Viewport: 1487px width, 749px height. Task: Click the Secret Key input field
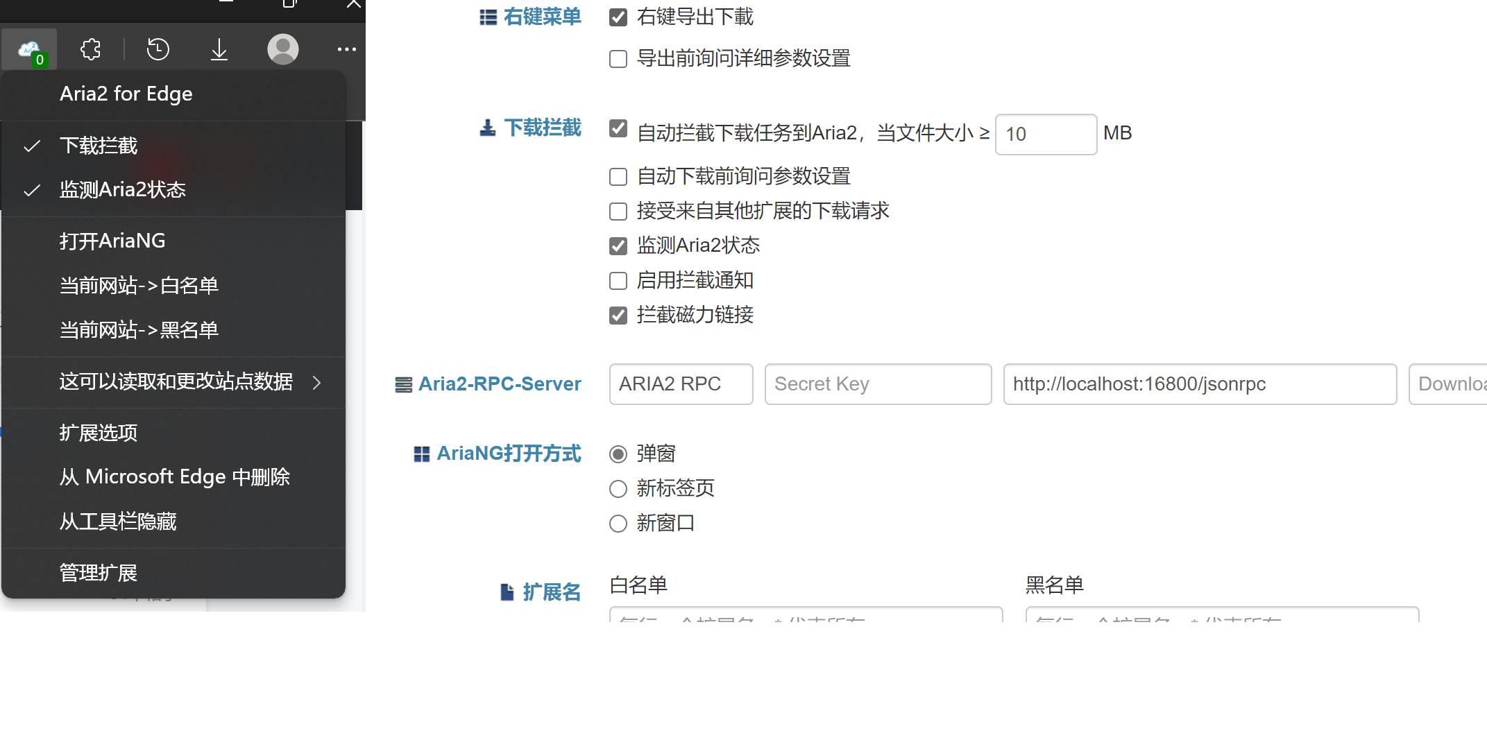[877, 384]
